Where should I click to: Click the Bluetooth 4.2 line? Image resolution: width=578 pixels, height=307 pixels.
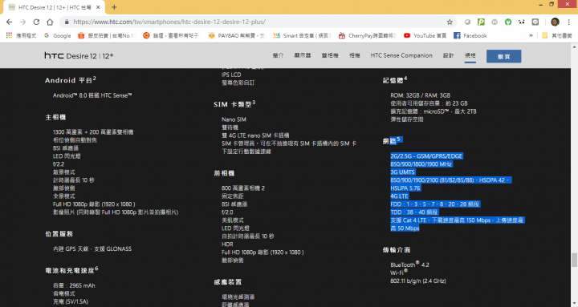pyautogui.click(x=409, y=265)
